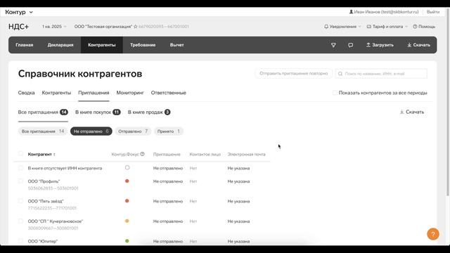Screen dimensions: 450x253
Task: Open the 1 кв. 2025 period dropdown
Action: tap(54, 27)
